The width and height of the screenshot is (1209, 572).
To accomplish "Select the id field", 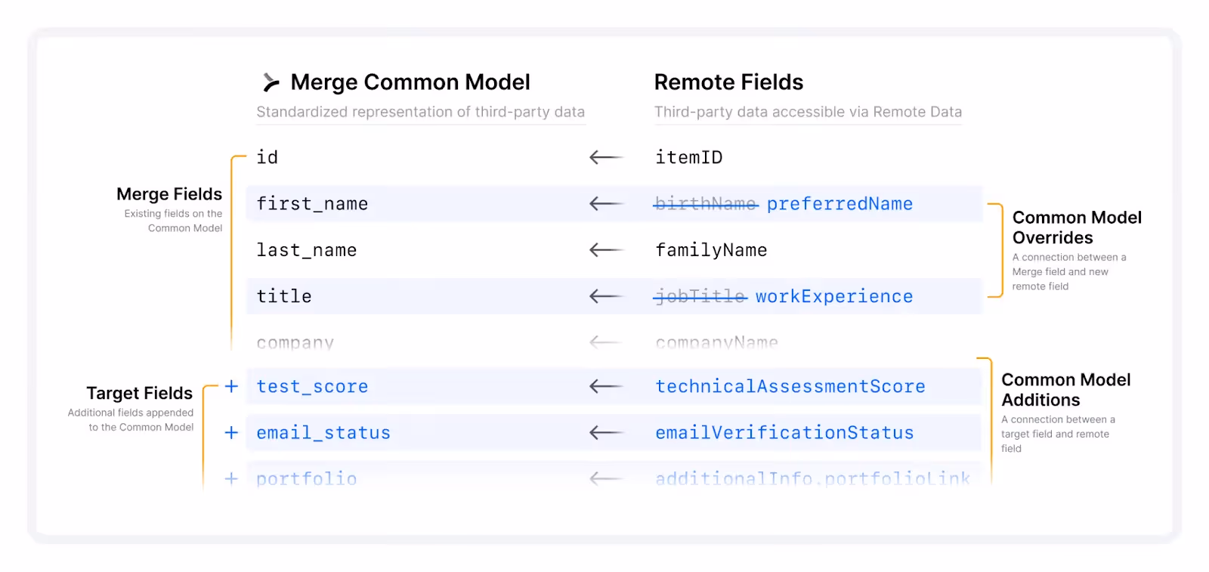I will point(267,157).
